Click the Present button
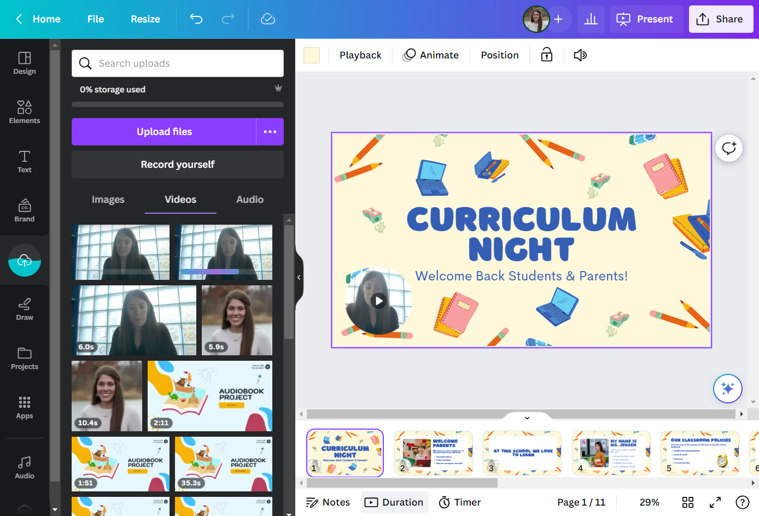 647,19
